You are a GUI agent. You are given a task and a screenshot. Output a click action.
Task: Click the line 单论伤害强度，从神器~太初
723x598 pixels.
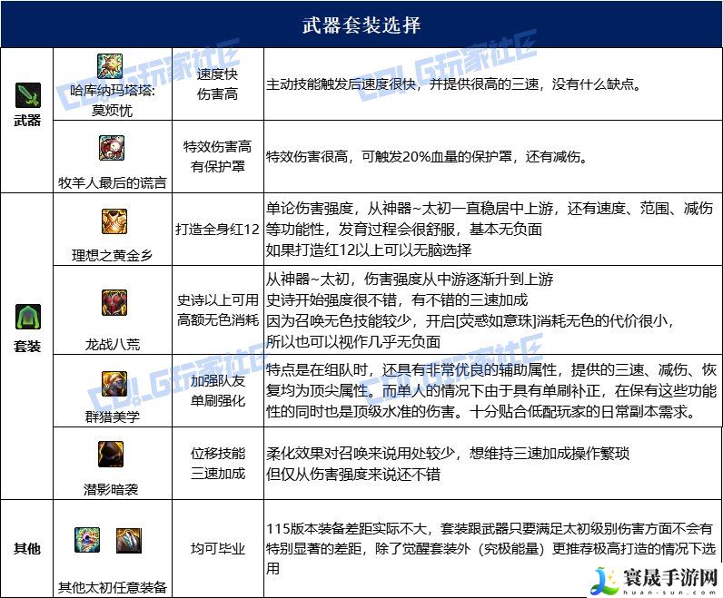coord(490,208)
